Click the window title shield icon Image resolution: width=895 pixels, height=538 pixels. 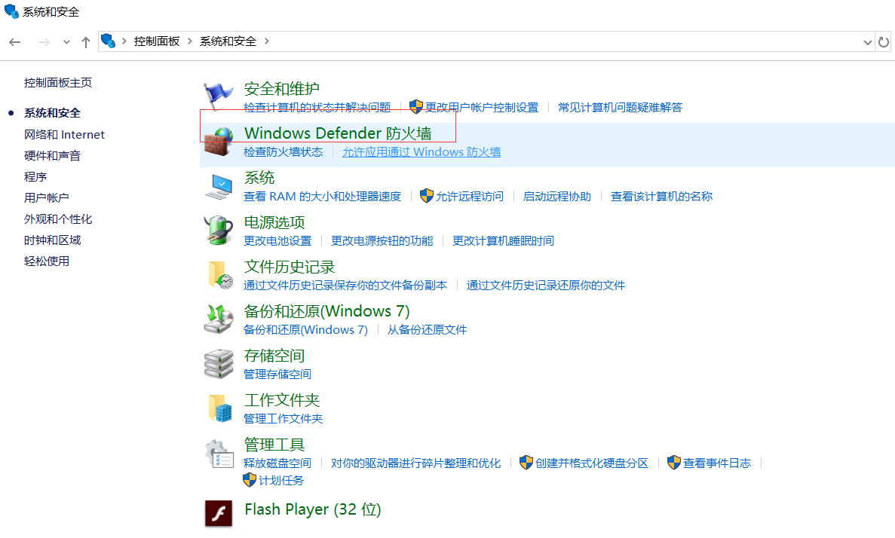[x=11, y=11]
